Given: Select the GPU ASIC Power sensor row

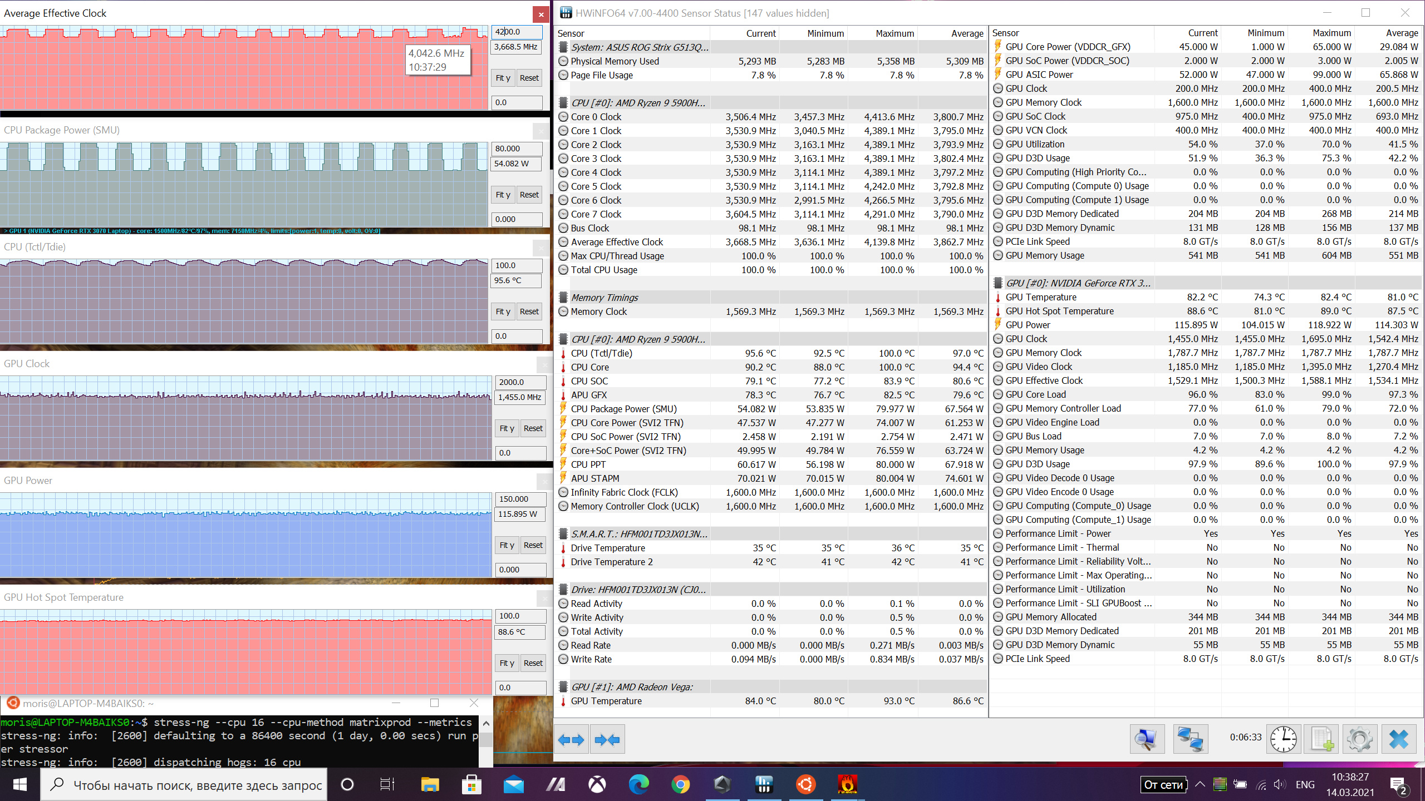Looking at the screenshot, I should (1206, 75).
